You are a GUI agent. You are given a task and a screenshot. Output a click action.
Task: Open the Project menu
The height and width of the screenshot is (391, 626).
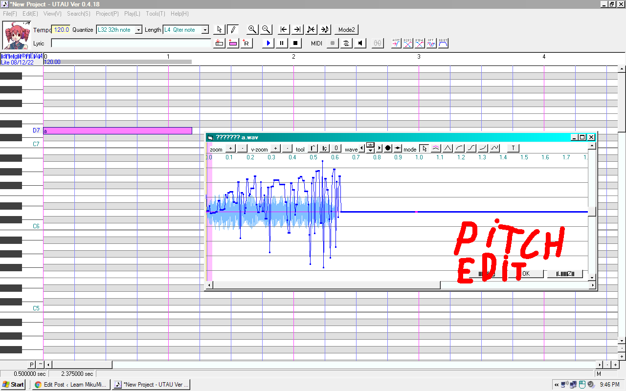107,14
